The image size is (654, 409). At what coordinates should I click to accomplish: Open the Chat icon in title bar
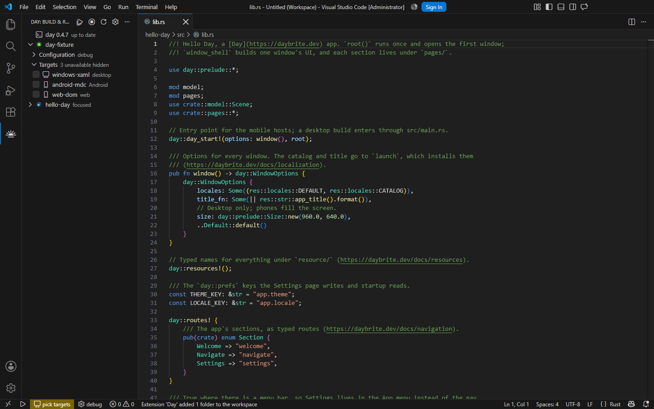[x=585, y=7]
